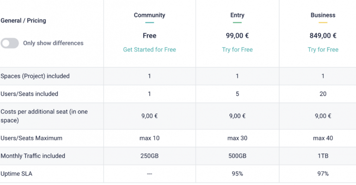This screenshot has height=185, width=356.
Task: Select the Community plan heading
Action: coord(149,15)
